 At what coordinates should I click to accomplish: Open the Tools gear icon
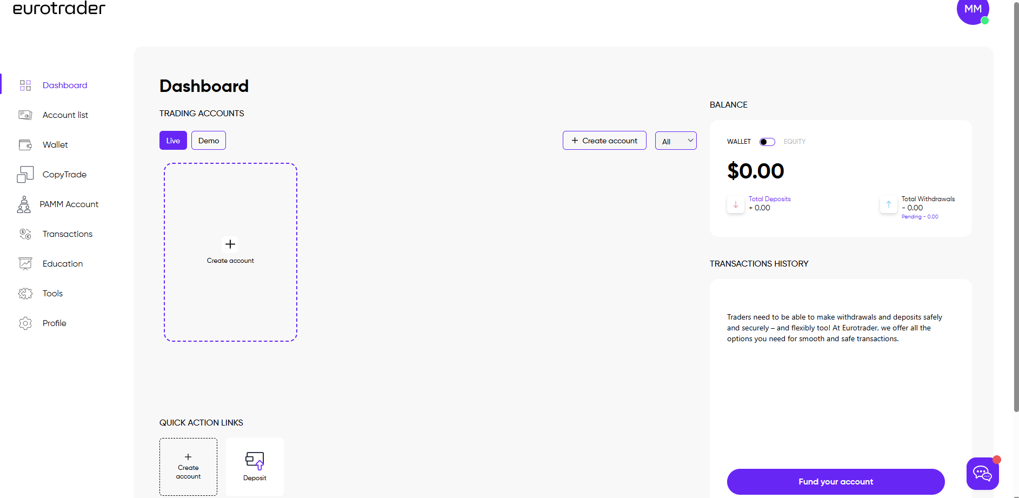[x=25, y=294]
